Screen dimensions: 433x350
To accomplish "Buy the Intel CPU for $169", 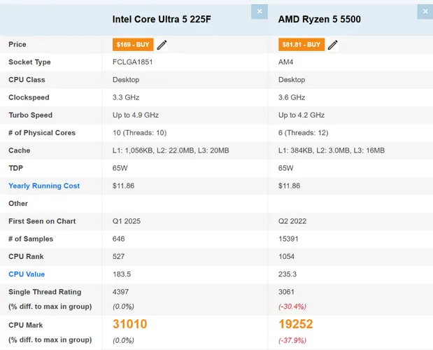I will 133,45.
